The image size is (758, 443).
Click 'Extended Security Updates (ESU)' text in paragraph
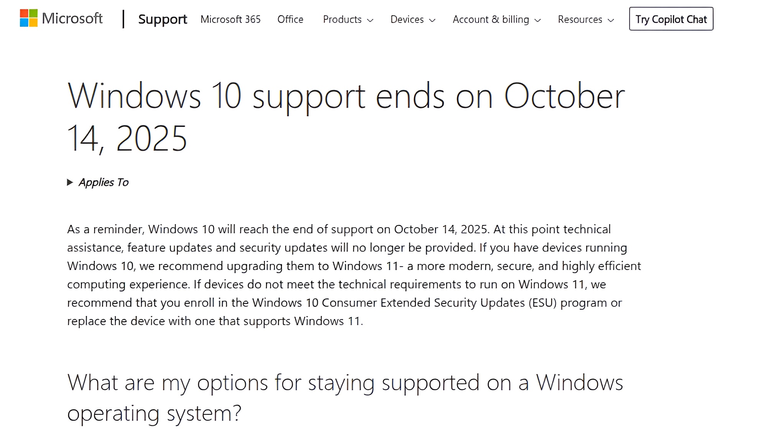pos(468,303)
